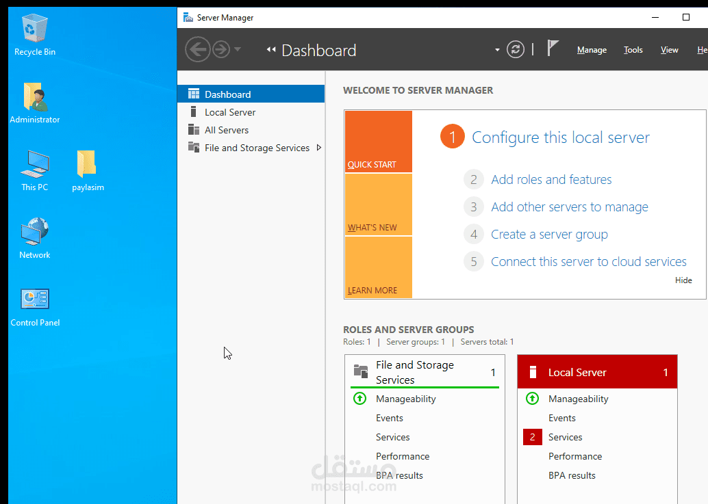Click the QUICK START tile
The width and height of the screenshot is (708, 504).
[379, 142]
